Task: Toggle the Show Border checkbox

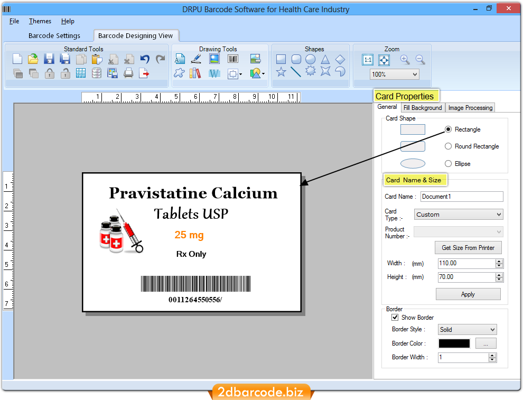Action: 395,317
